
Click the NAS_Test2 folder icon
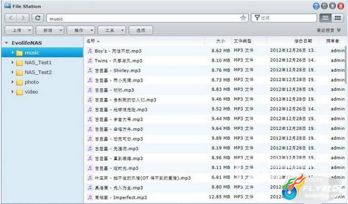(19, 73)
